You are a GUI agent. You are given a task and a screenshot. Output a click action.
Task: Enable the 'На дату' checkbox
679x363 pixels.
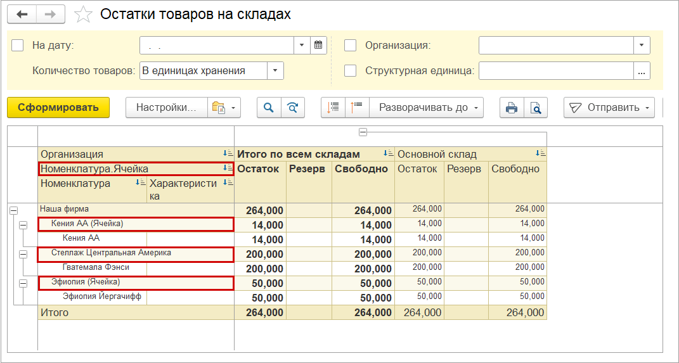18,45
